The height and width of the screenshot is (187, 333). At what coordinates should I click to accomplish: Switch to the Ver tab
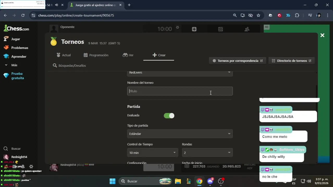[128, 55]
